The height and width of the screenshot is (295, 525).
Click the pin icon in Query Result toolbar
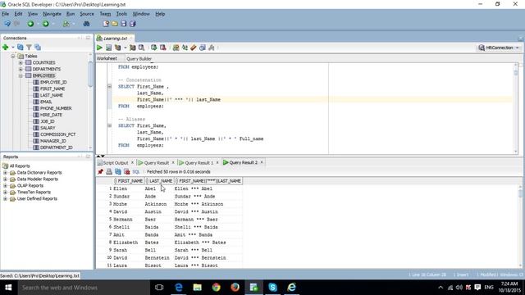(x=100, y=171)
